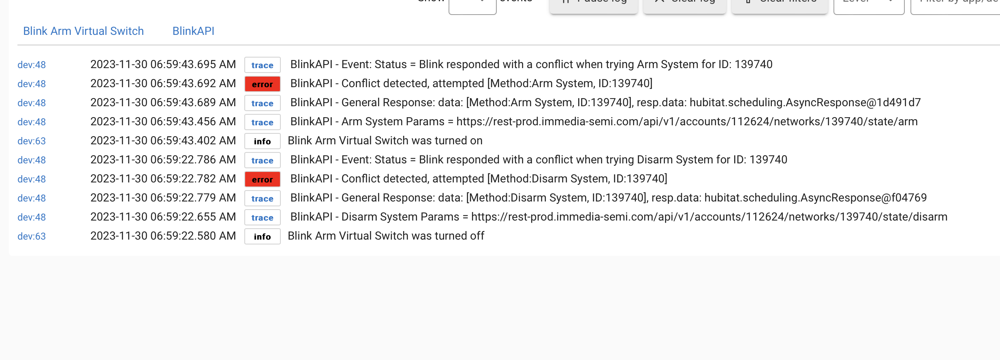Image resolution: width=1000 pixels, height=360 pixels.
Task: Open dev:48 link on the 06:59:43.456 row
Action: tap(32, 122)
